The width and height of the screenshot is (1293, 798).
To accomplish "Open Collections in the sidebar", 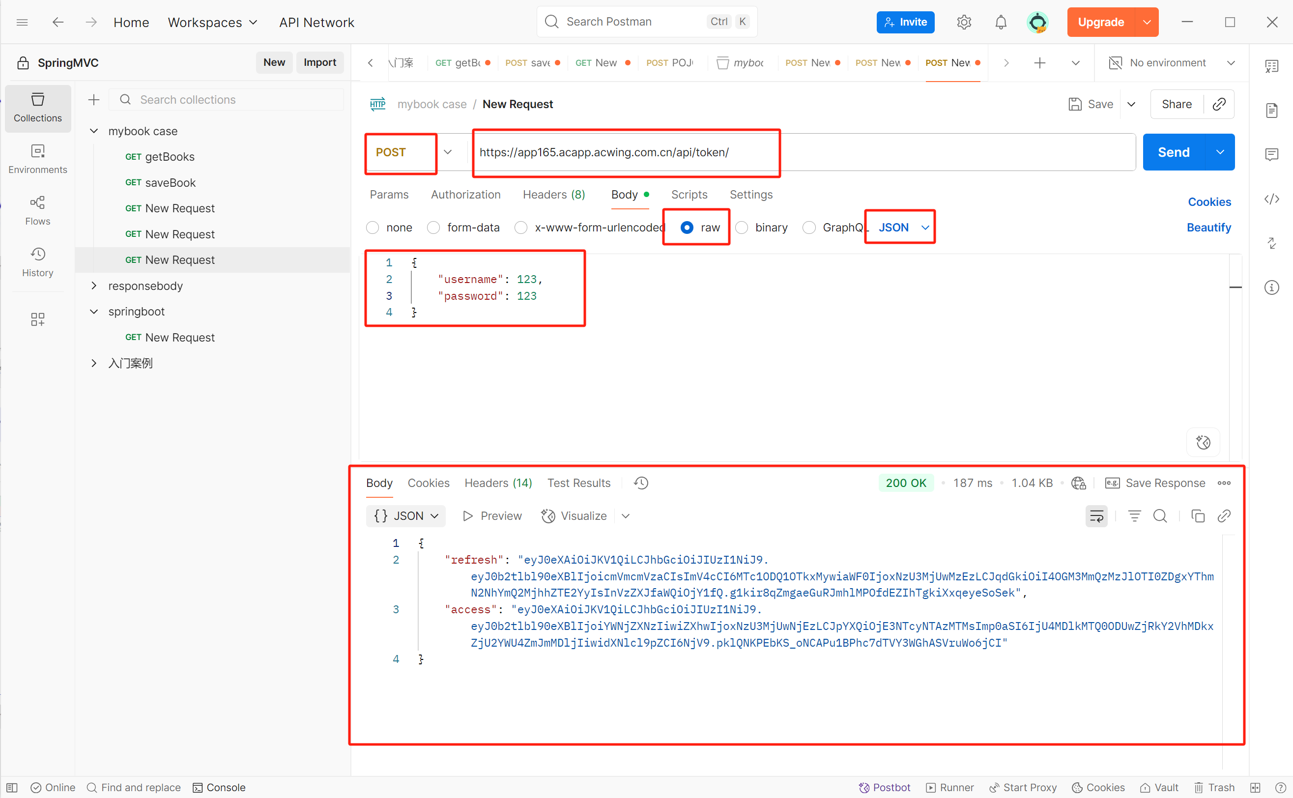I will [x=38, y=108].
